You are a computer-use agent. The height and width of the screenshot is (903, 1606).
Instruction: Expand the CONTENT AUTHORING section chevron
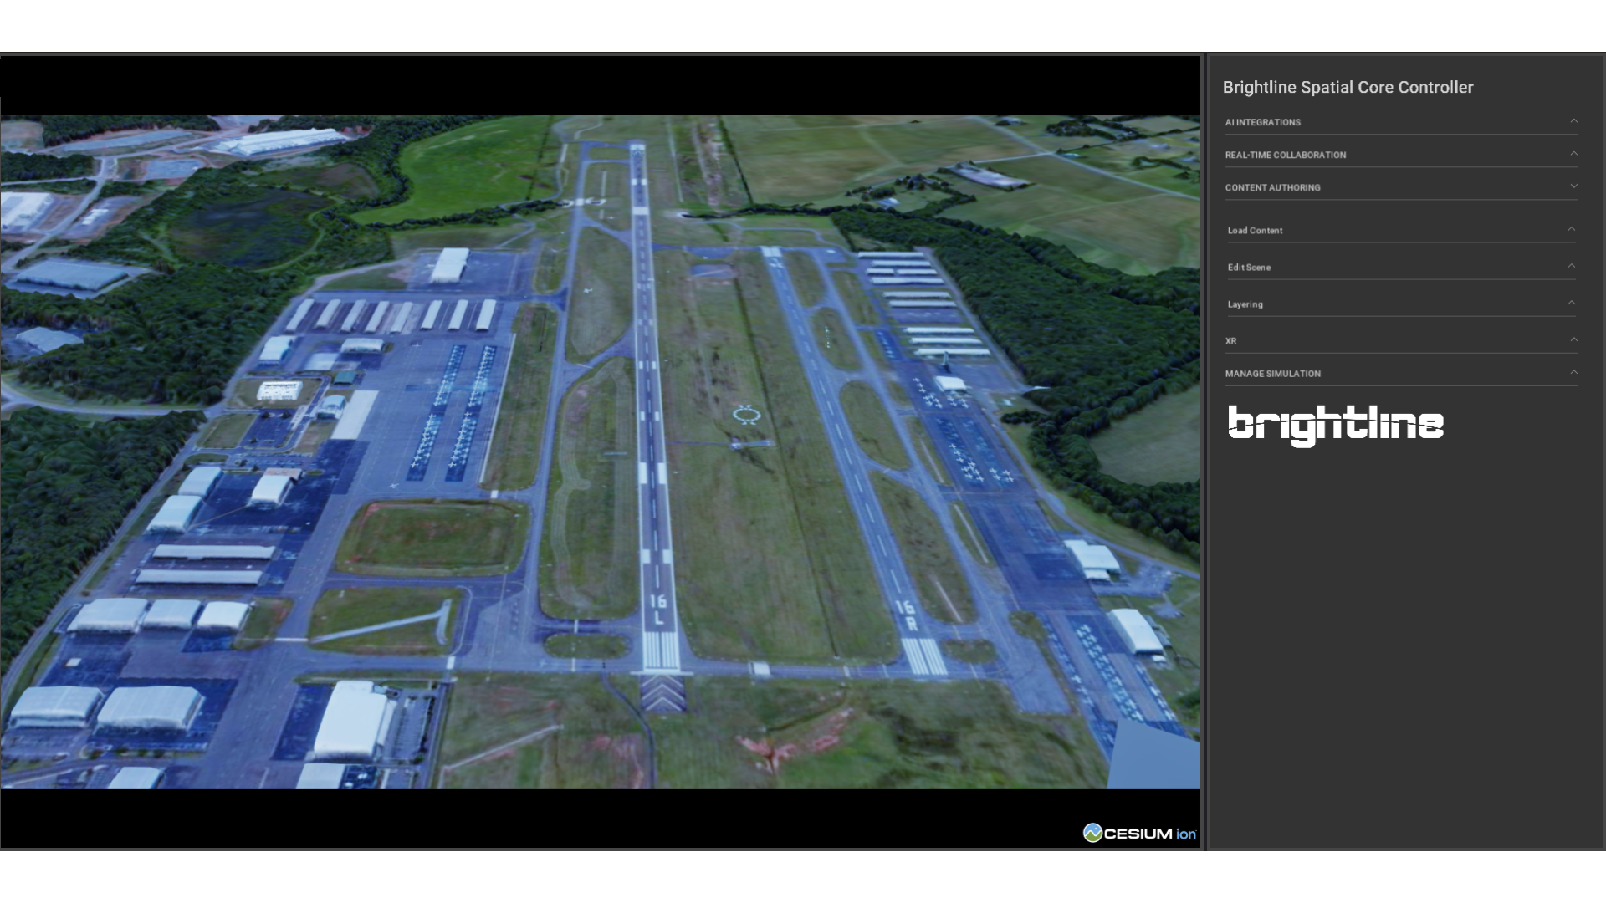tap(1573, 187)
